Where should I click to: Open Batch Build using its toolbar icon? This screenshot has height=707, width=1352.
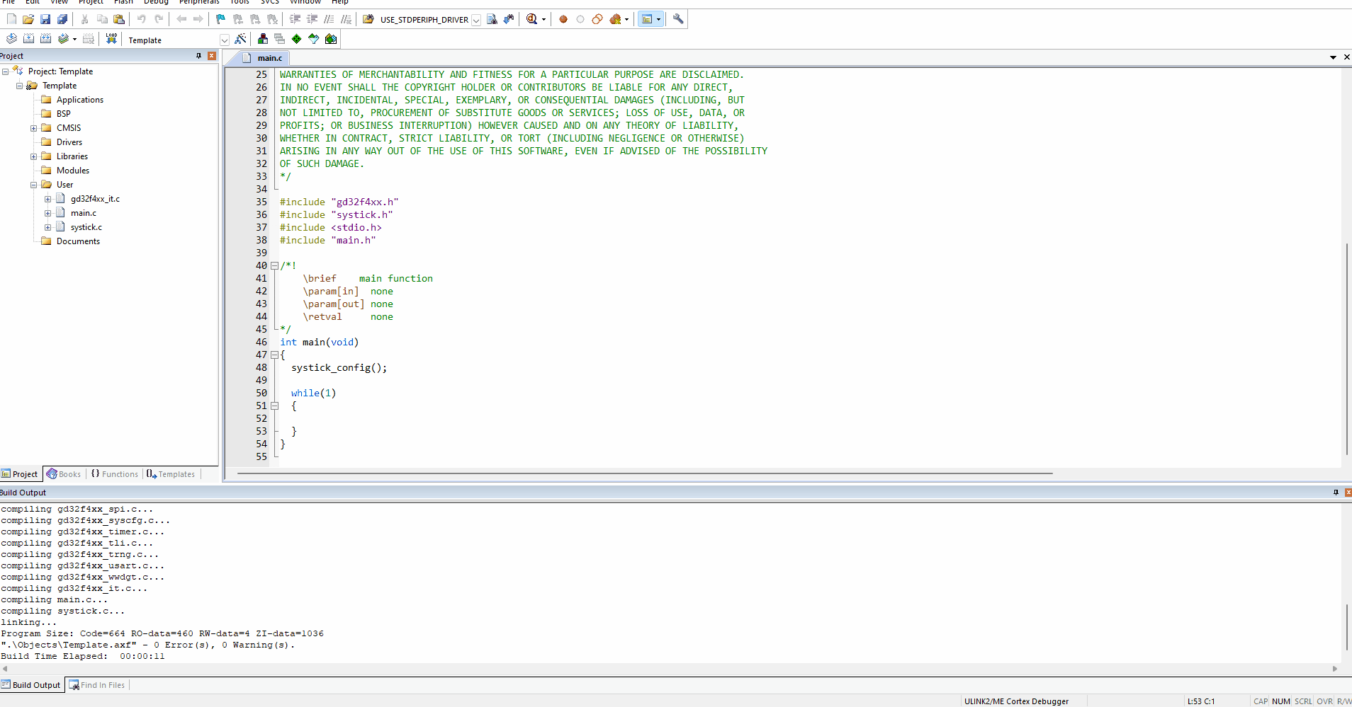64,39
